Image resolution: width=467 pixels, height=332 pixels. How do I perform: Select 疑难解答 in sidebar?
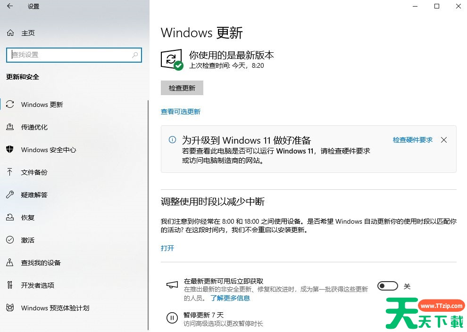tap(34, 195)
